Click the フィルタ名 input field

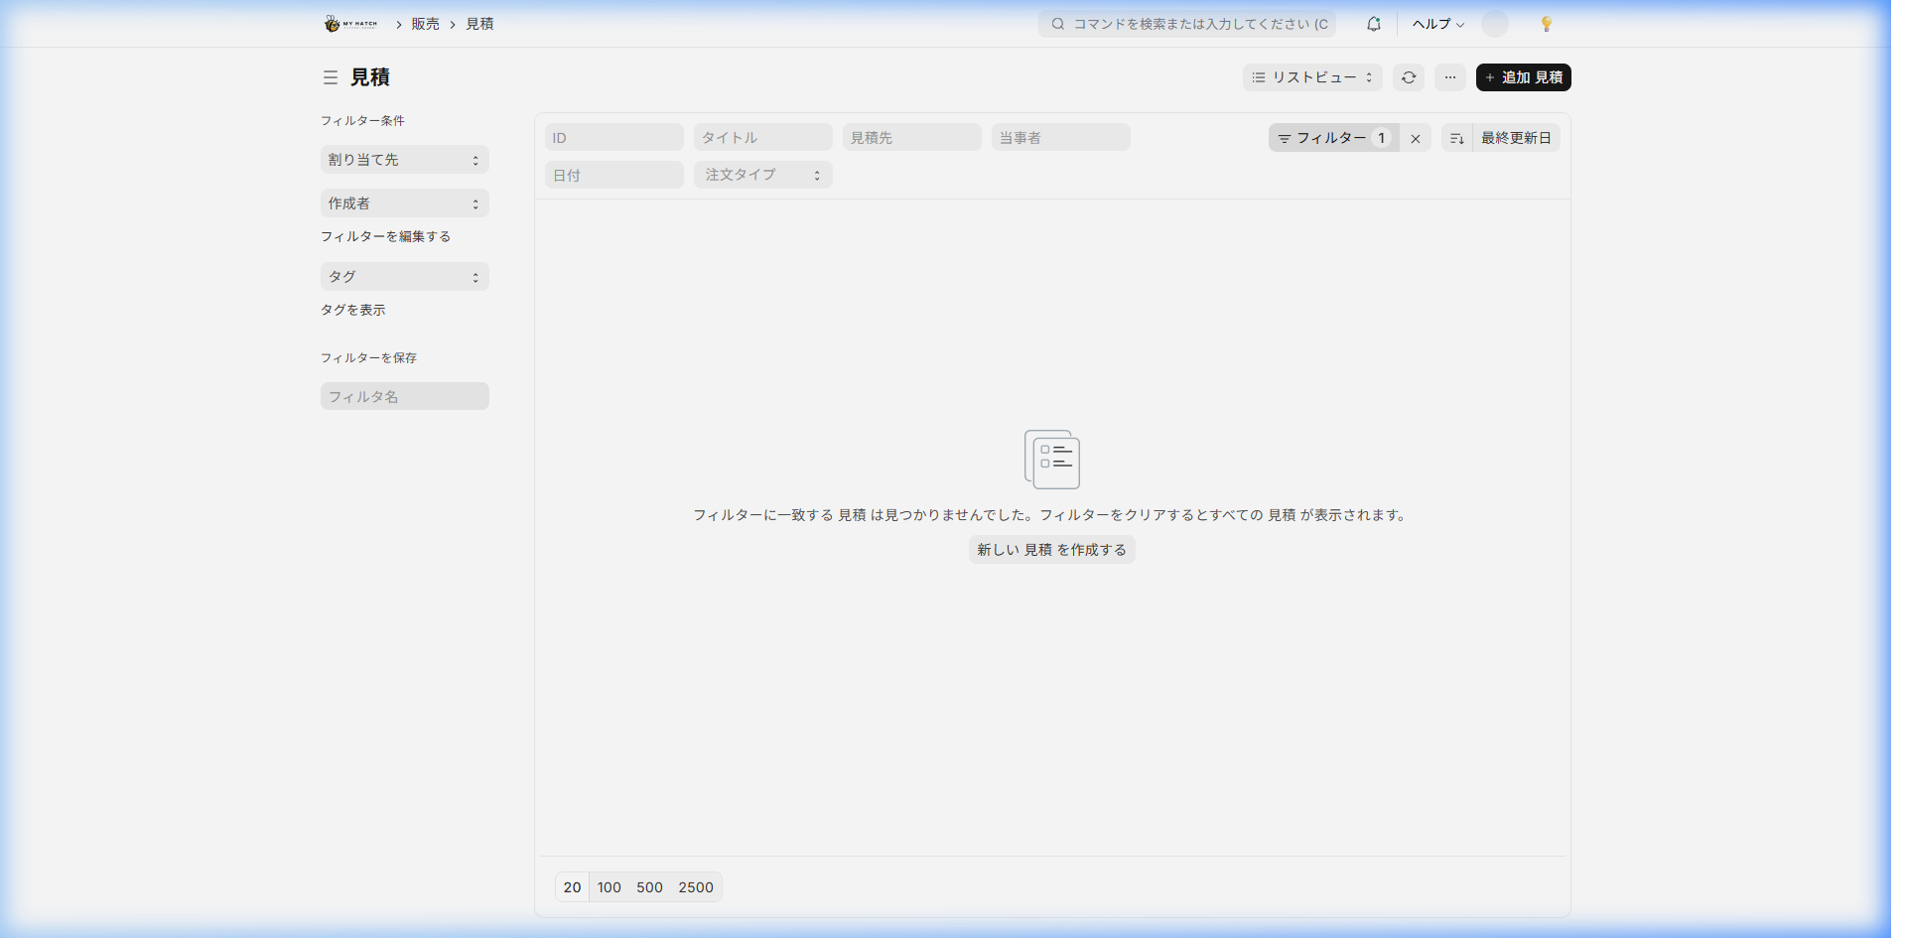point(404,396)
